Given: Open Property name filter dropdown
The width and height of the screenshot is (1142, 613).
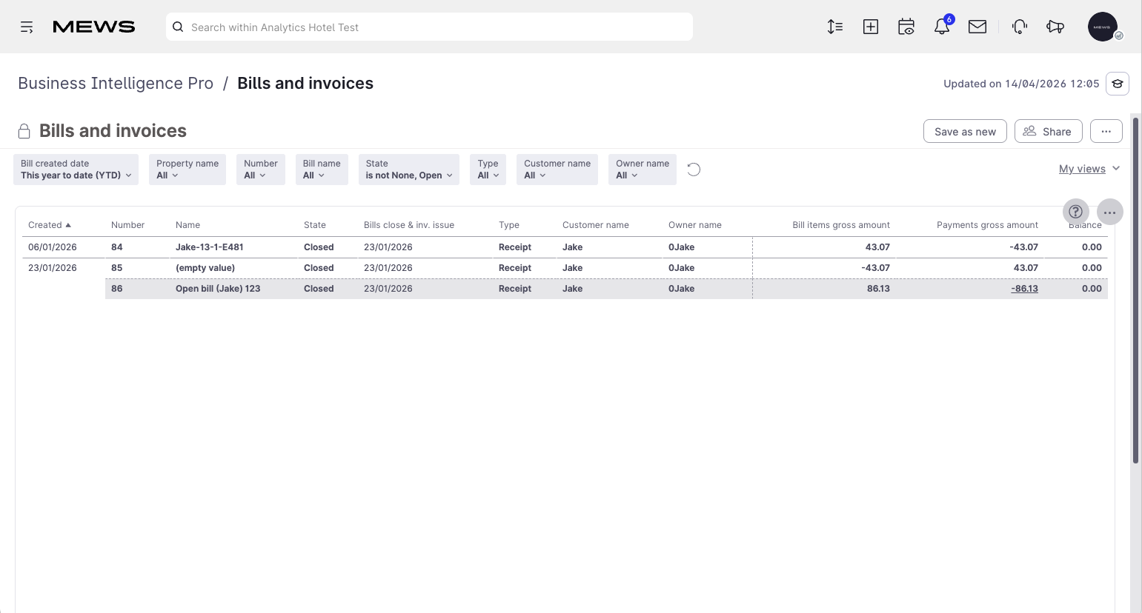Looking at the screenshot, I should click(187, 170).
